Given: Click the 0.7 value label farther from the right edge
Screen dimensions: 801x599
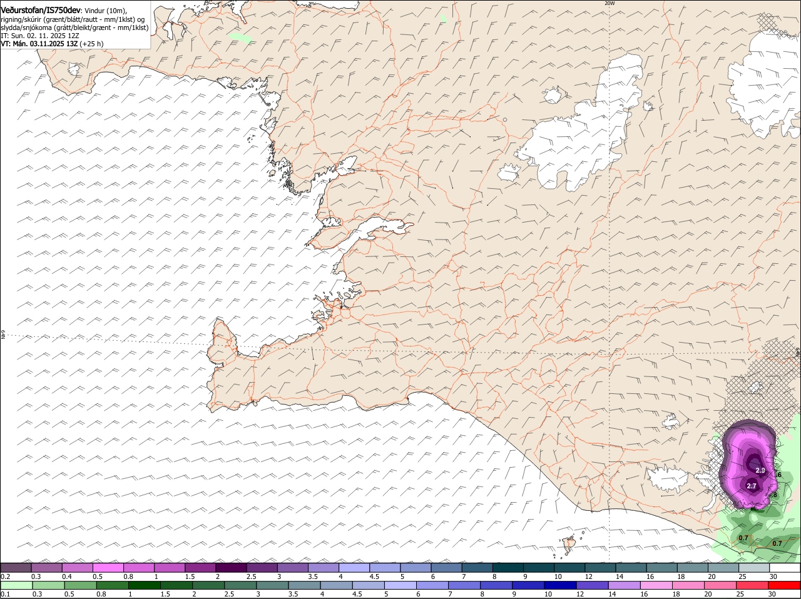Looking at the screenshot, I should pyautogui.click(x=743, y=538).
